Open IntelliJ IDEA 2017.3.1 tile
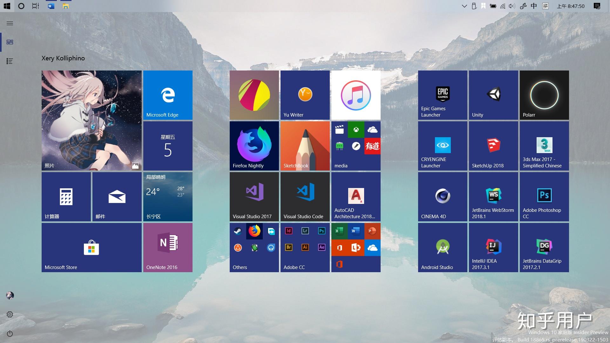This screenshot has height=343, width=610. pos(493,247)
